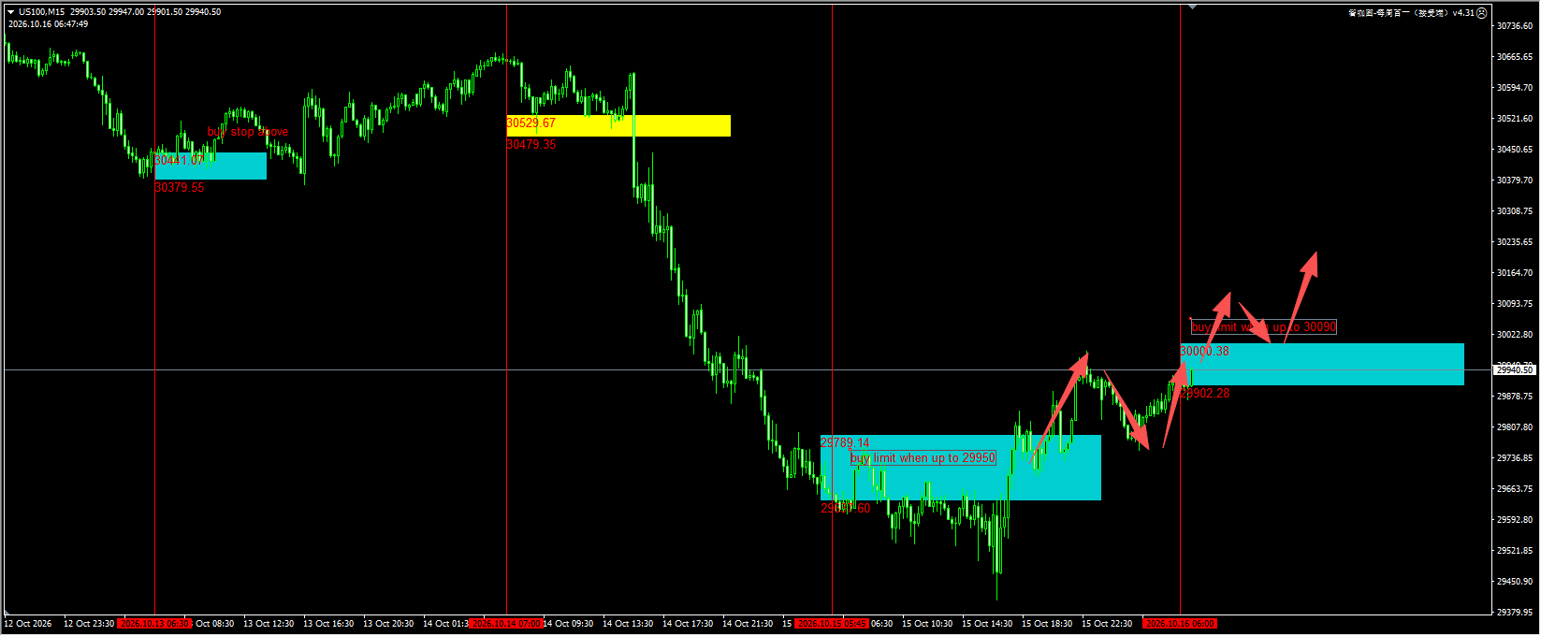Click the label ending 'up to 30090'
1541x636 pixels.
click(1264, 326)
